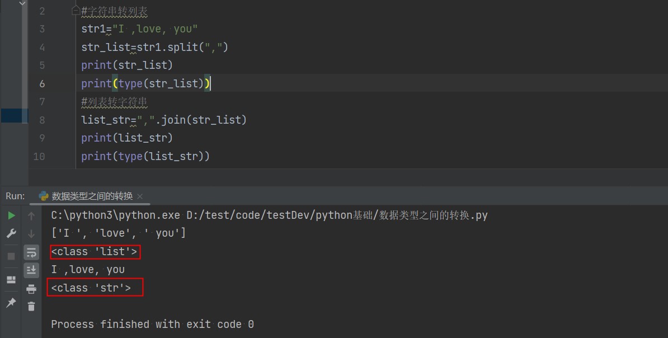Click output <class 'list'>
The height and width of the screenshot is (338, 668).
(95, 251)
